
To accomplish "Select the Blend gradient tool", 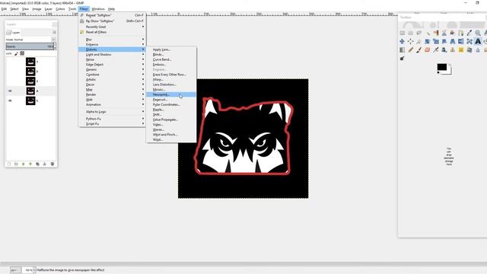I will (x=403, y=49).
